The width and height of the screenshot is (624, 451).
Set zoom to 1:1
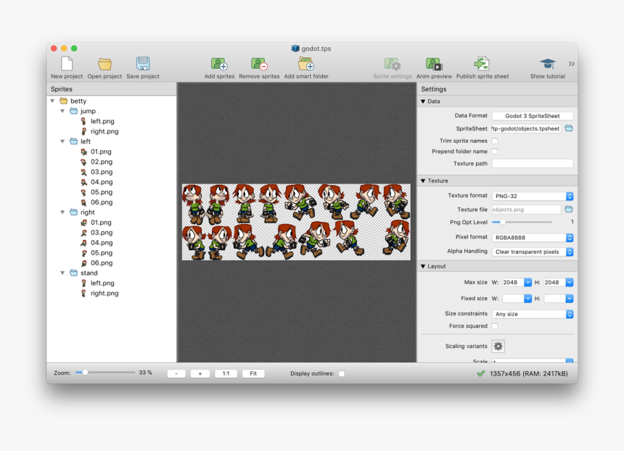coord(226,373)
